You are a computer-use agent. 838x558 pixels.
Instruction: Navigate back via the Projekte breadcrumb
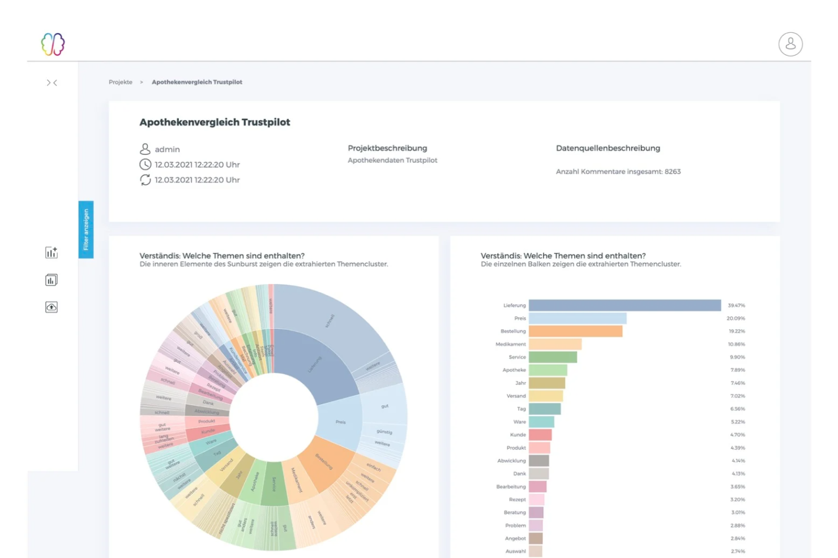[120, 82]
